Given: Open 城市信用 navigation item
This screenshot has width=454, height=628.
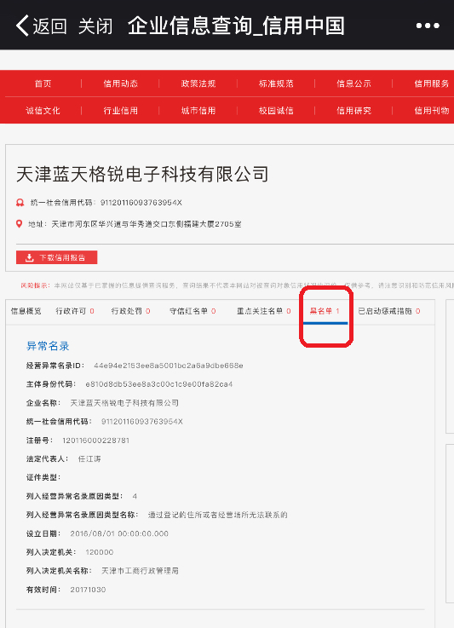Looking at the screenshot, I should click(x=198, y=111).
